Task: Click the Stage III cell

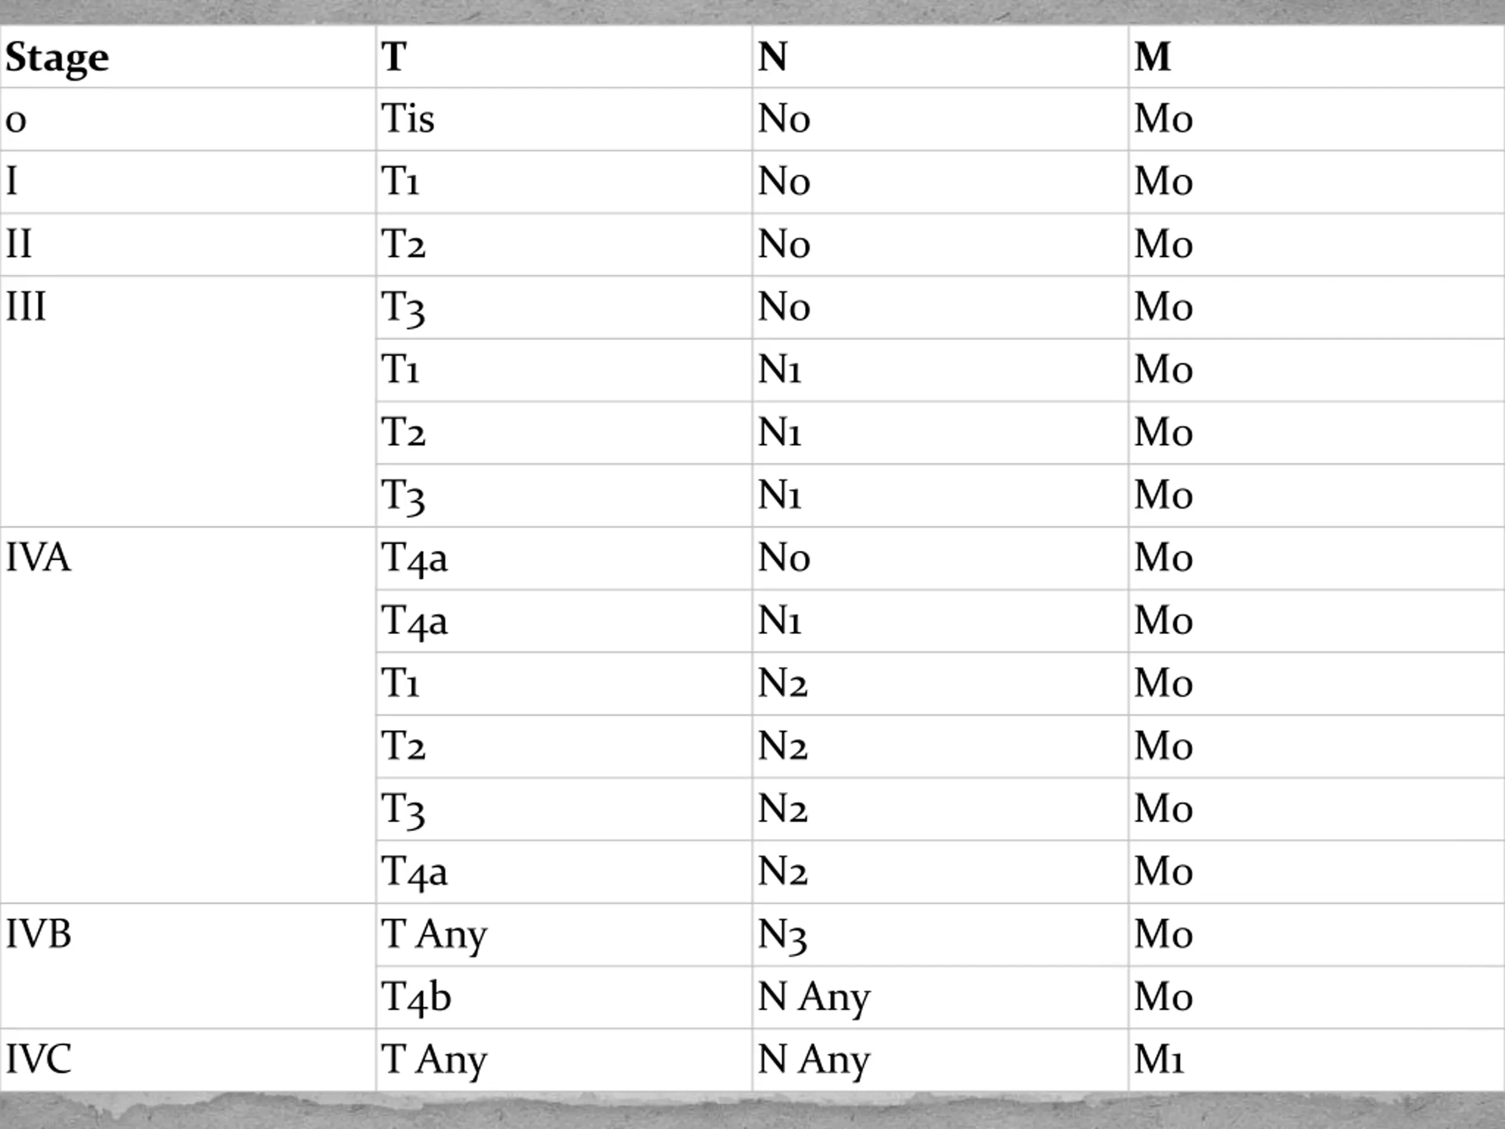Action: pyautogui.click(x=188, y=401)
